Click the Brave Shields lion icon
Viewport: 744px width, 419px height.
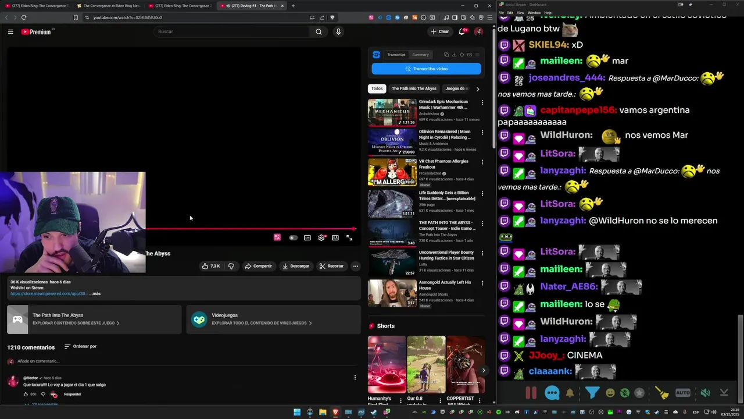click(x=332, y=17)
